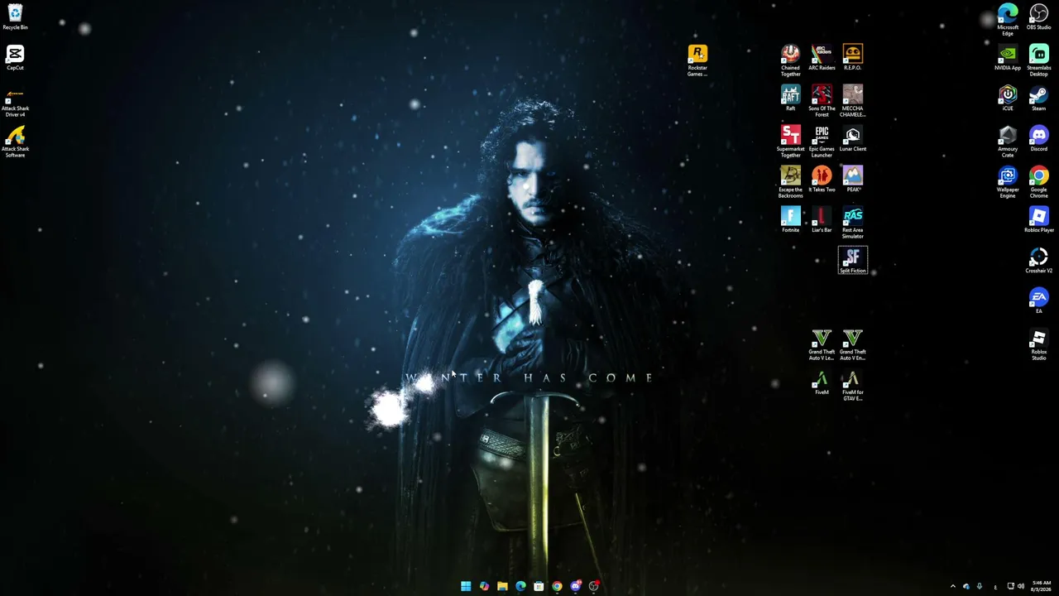This screenshot has height=596, width=1059.
Task: Open Copilot from the taskbar
Action: 484,586
